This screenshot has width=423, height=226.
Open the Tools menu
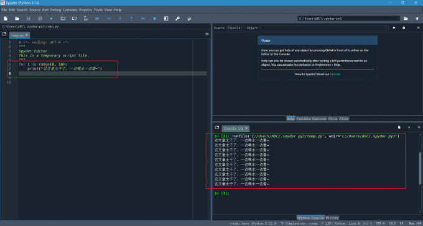coord(98,10)
